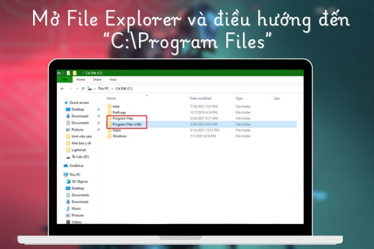The height and width of the screenshot is (249, 374).
Task: Click the pin icon beside Quick access Downloads
Action: [98, 116]
